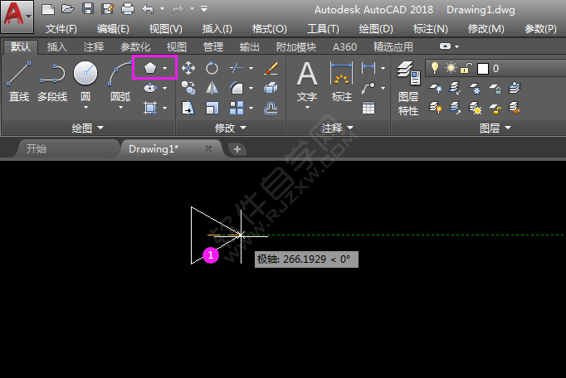Activate the Erase tool

(x=271, y=68)
